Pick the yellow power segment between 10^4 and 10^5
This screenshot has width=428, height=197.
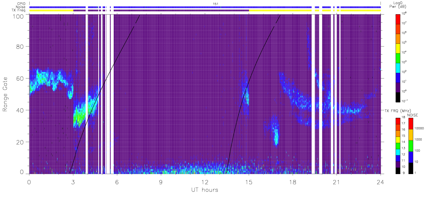tap(398, 48)
